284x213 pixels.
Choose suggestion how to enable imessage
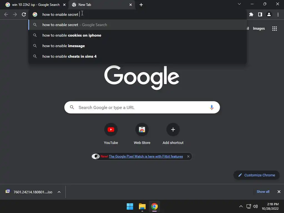(x=138, y=46)
